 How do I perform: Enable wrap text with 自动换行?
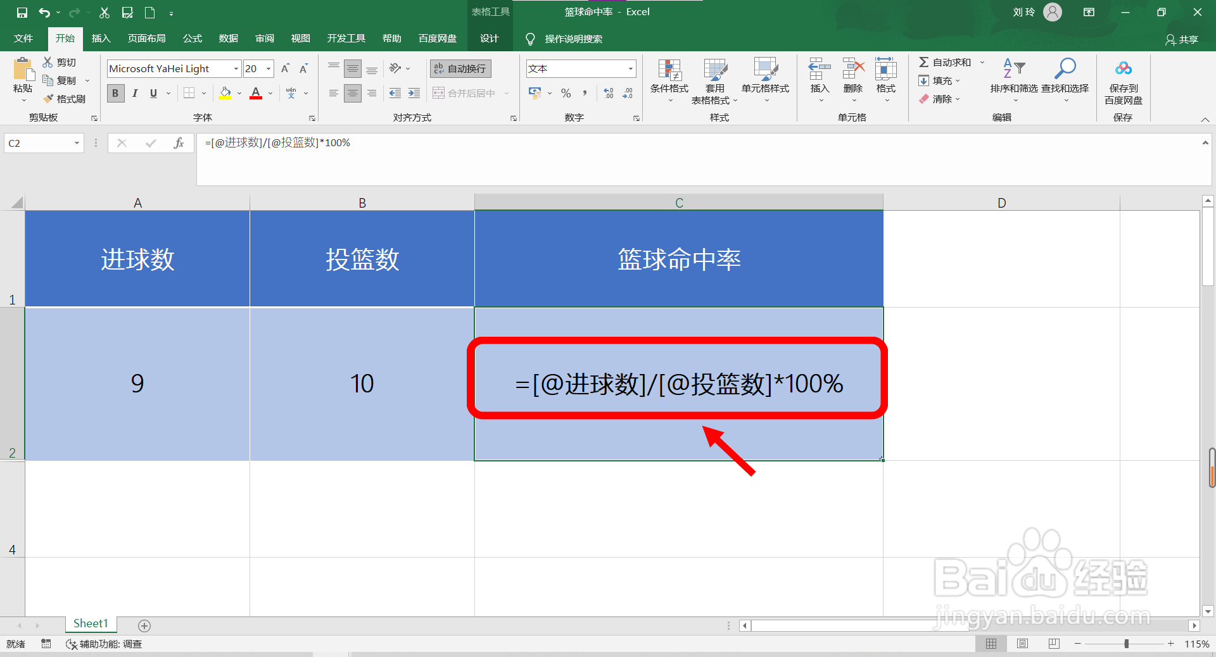pos(460,68)
